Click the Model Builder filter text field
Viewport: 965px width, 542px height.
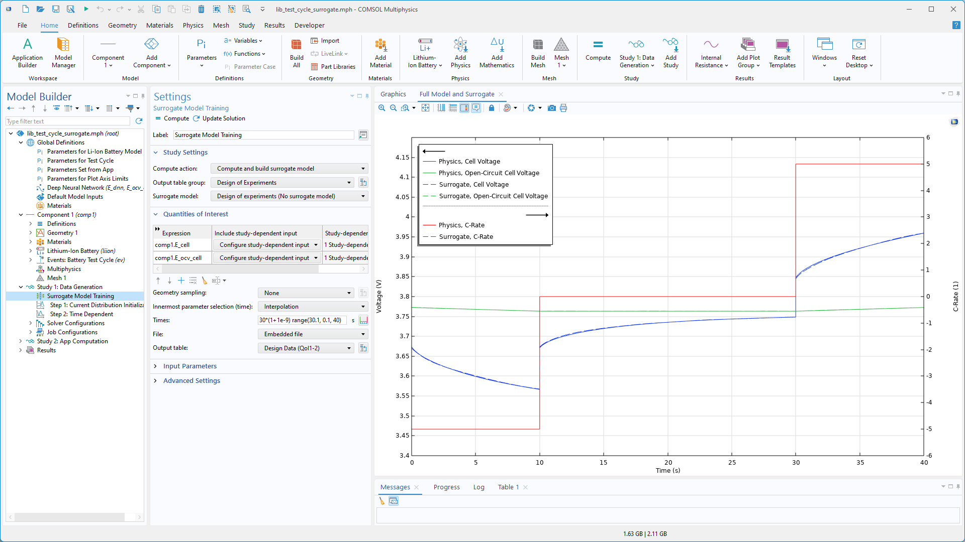tap(68, 121)
